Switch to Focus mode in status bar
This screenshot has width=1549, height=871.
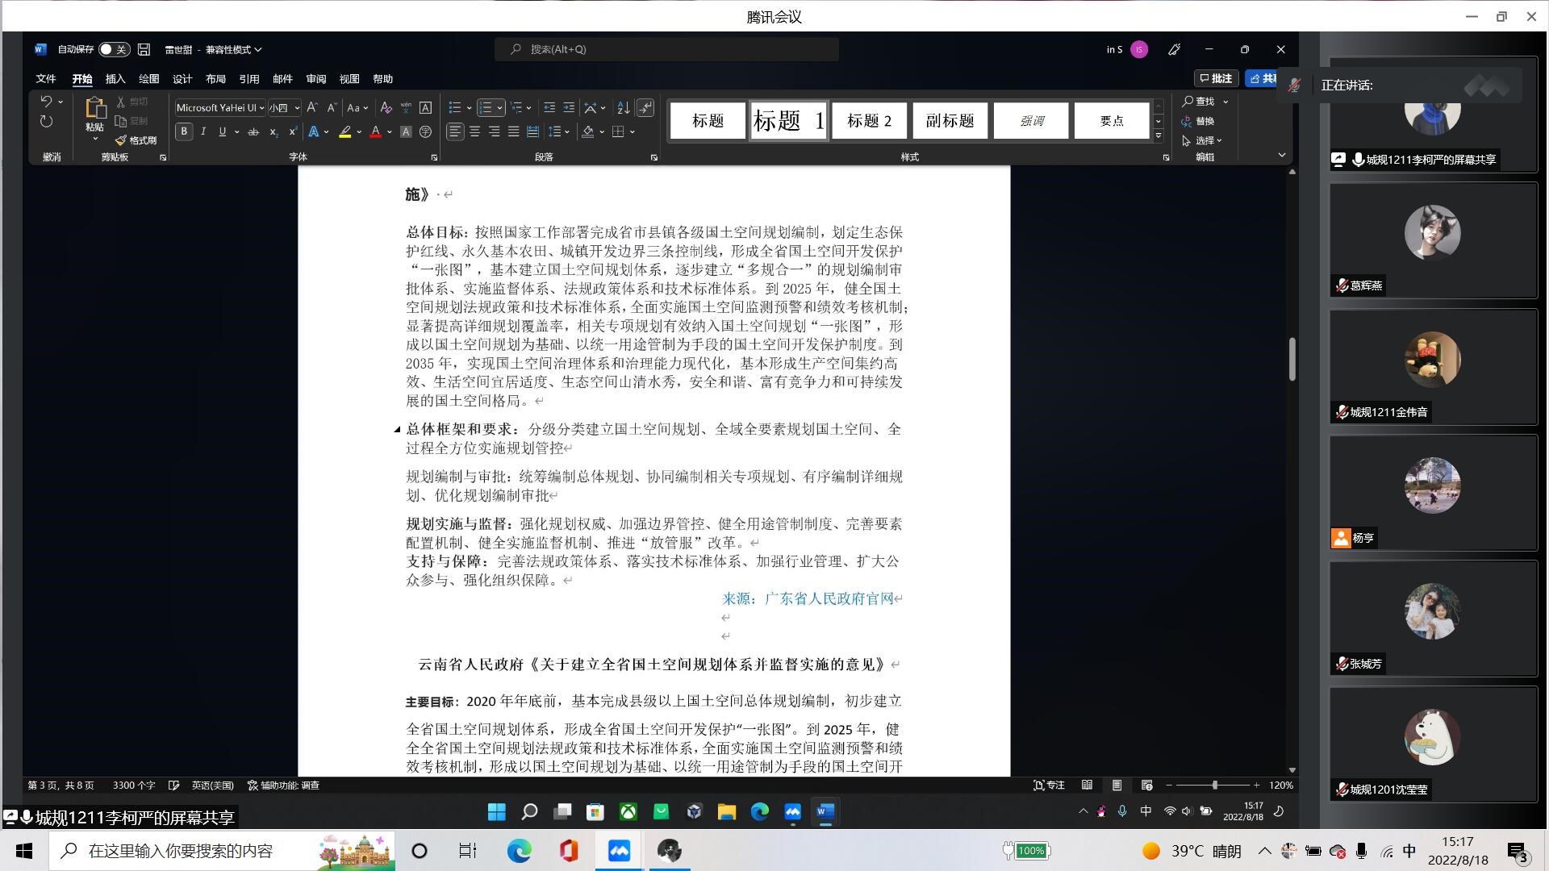coord(1049,785)
